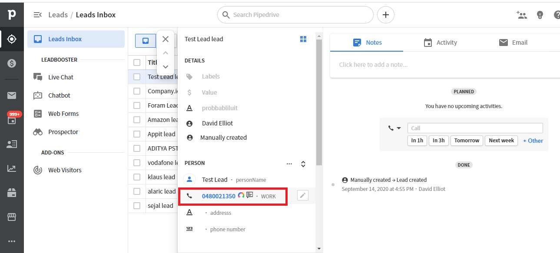
Task: Collapse the Person section expander
Action: 303,164
